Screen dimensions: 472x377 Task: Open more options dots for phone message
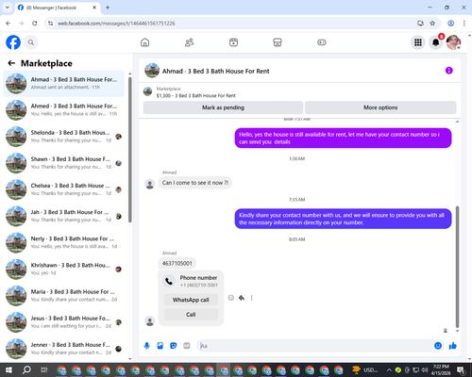[x=251, y=298]
